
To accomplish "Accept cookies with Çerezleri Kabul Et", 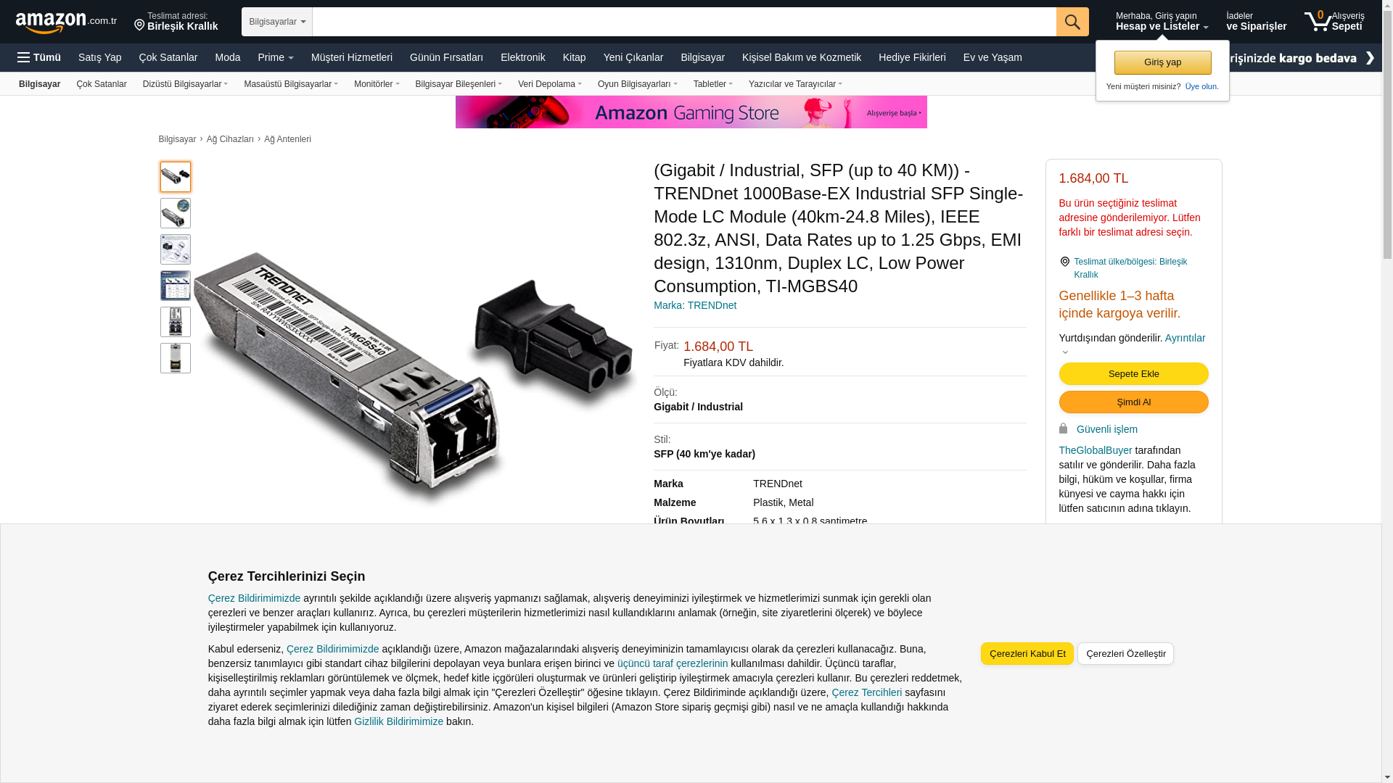I will pyautogui.click(x=1027, y=654).
